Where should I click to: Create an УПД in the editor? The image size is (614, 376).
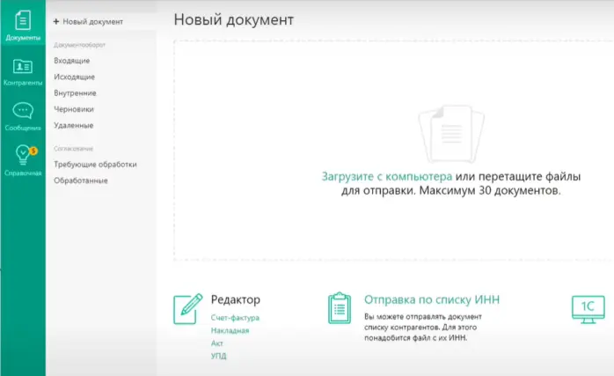pyautogui.click(x=218, y=356)
